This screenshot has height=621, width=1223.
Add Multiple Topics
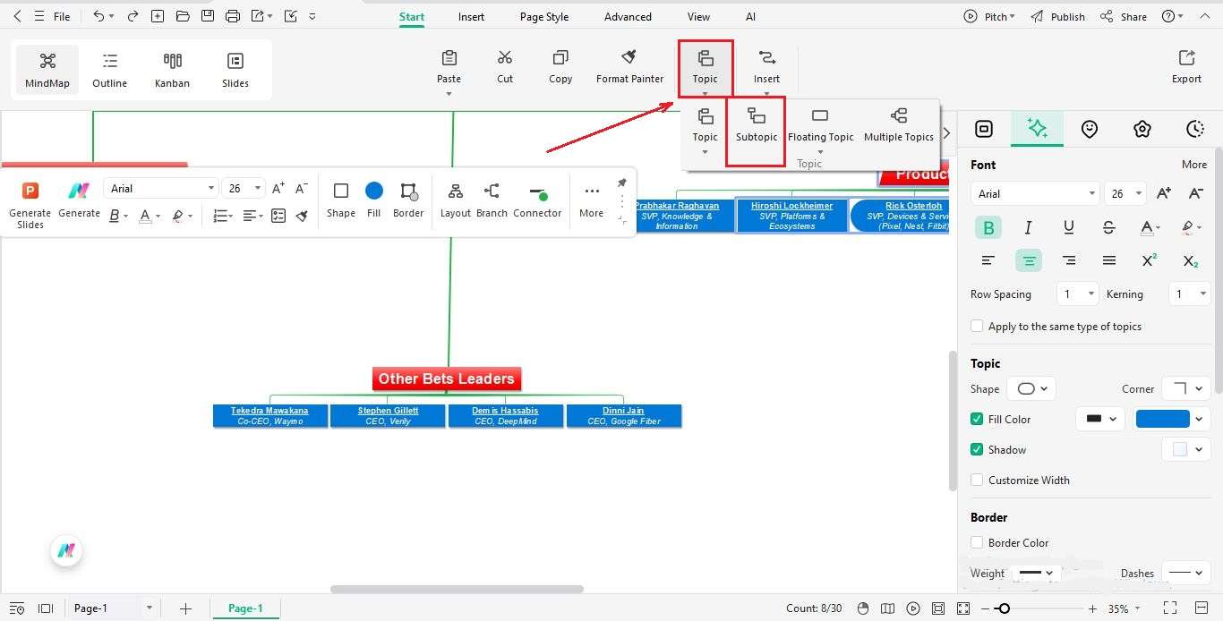(x=899, y=124)
